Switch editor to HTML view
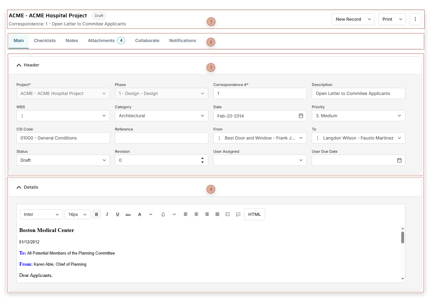Image resolution: width=431 pixels, height=300 pixels. pos(254,214)
